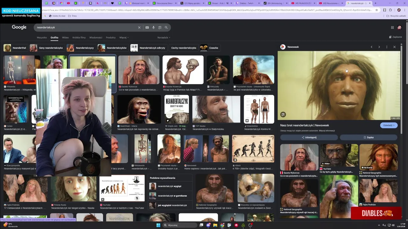Expand the Więcej dropdown
The width and height of the screenshot is (408, 229).
[x=124, y=38]
